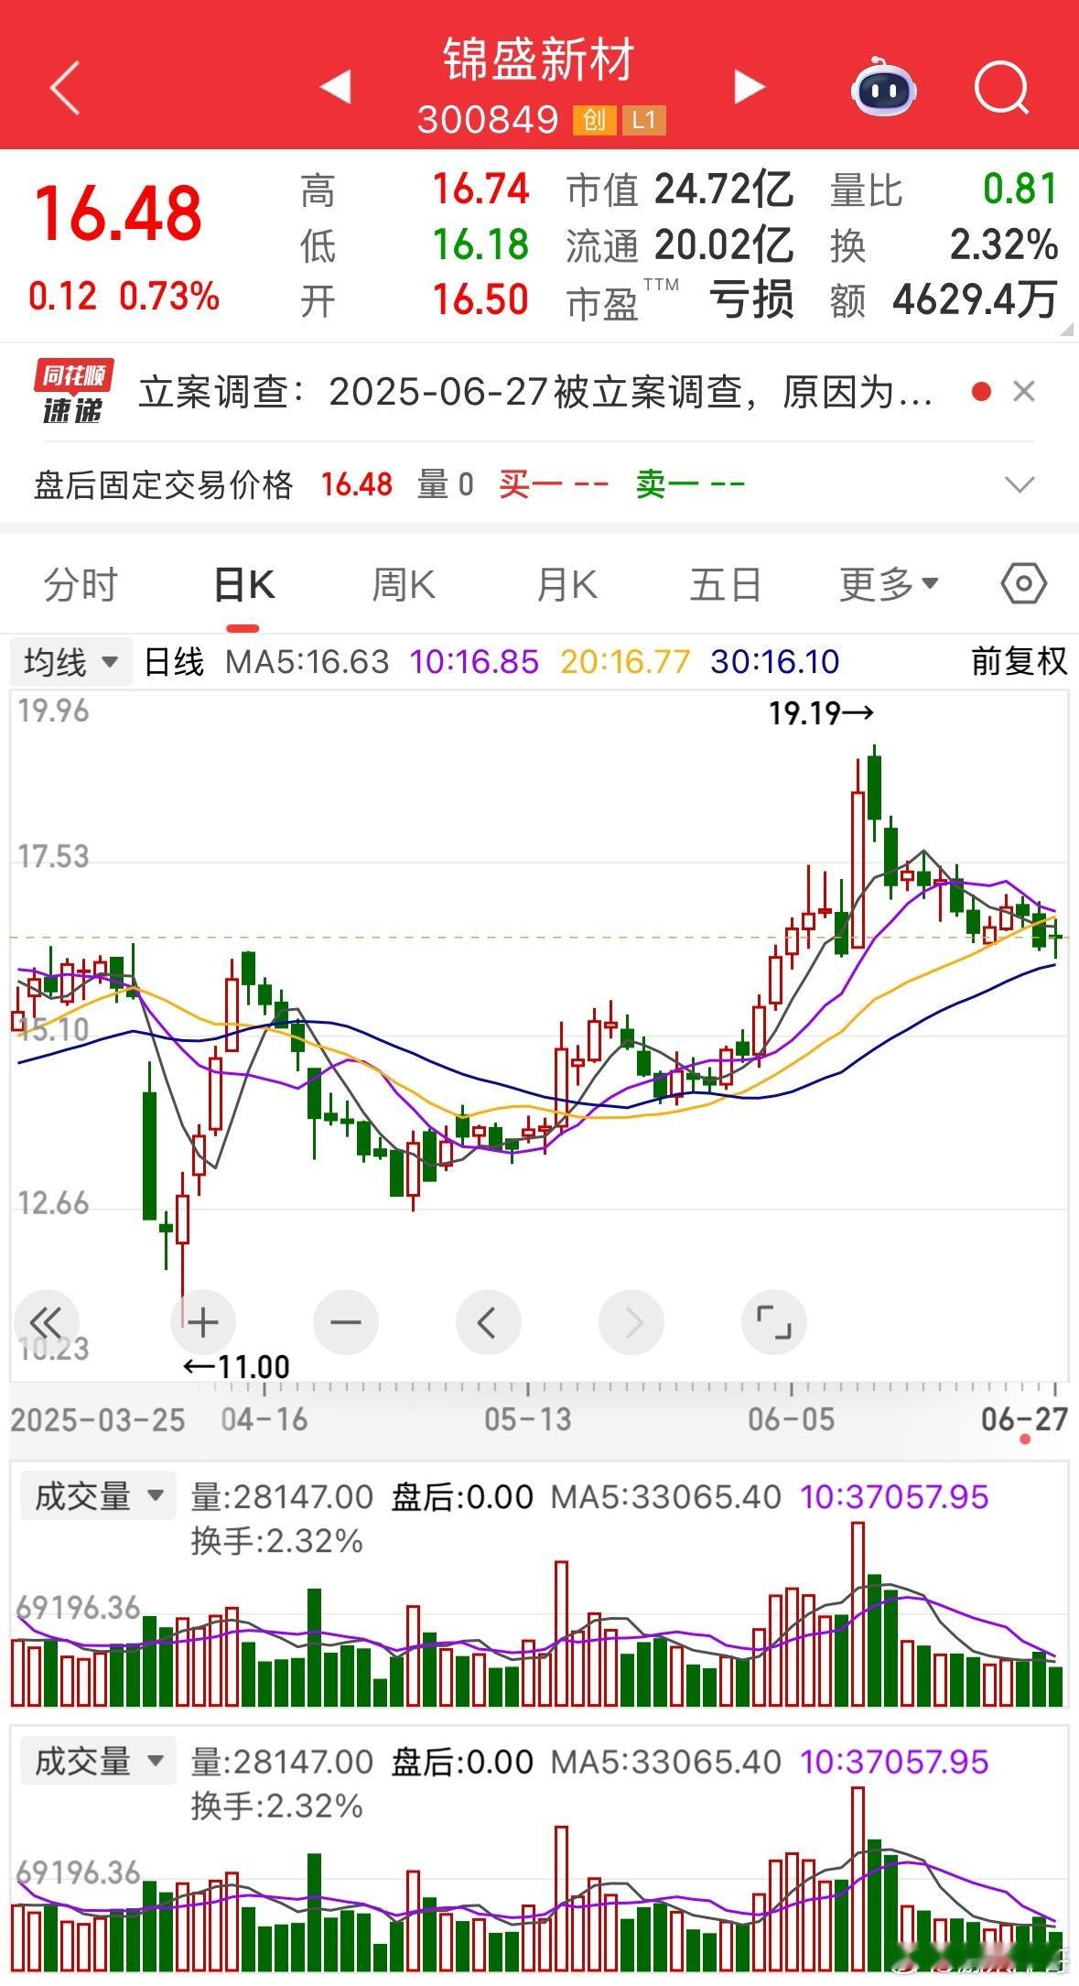Tap 卖一 ask quote
The image size is (1079, 1986).
point(691,483)
